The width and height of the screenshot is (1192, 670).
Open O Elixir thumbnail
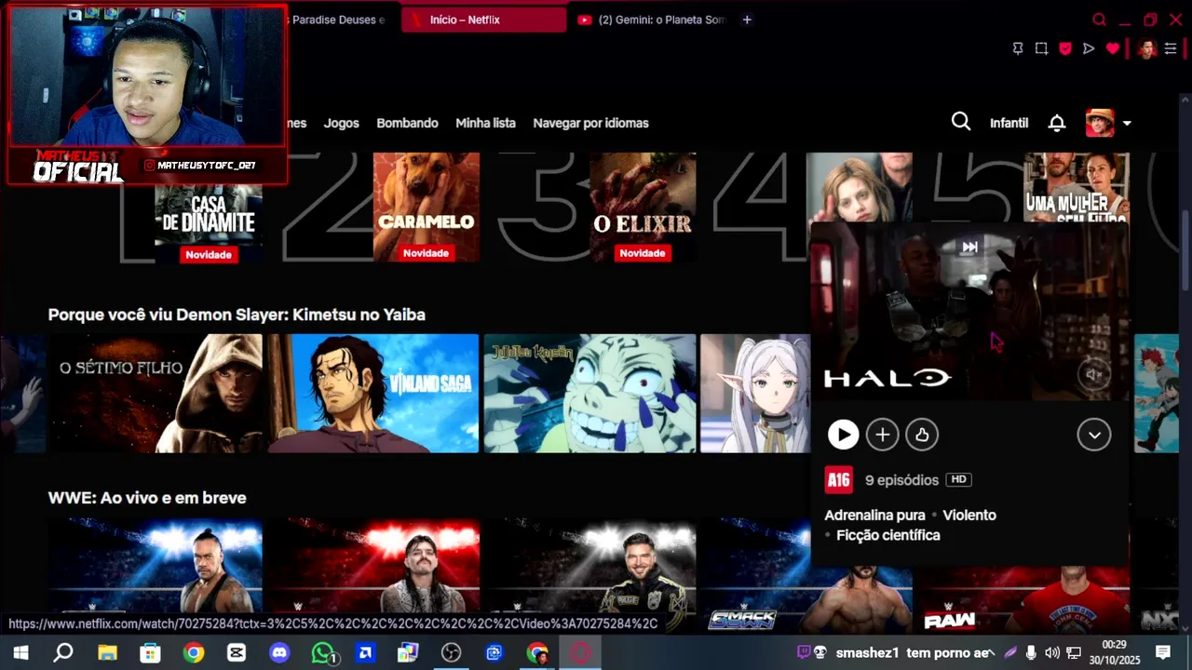point(643,208)
